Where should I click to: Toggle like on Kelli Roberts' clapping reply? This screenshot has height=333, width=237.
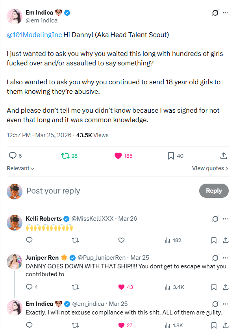point(121,240)
